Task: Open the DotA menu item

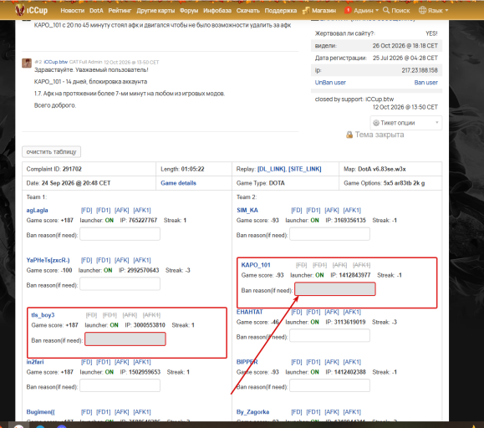Action: pos(96,11)
